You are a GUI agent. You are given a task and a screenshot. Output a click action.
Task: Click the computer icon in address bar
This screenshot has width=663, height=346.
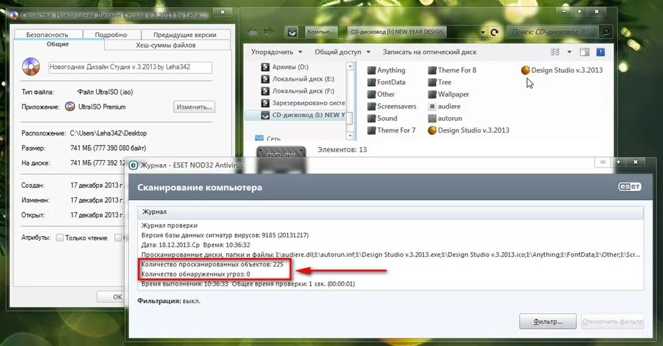point(292,32)
